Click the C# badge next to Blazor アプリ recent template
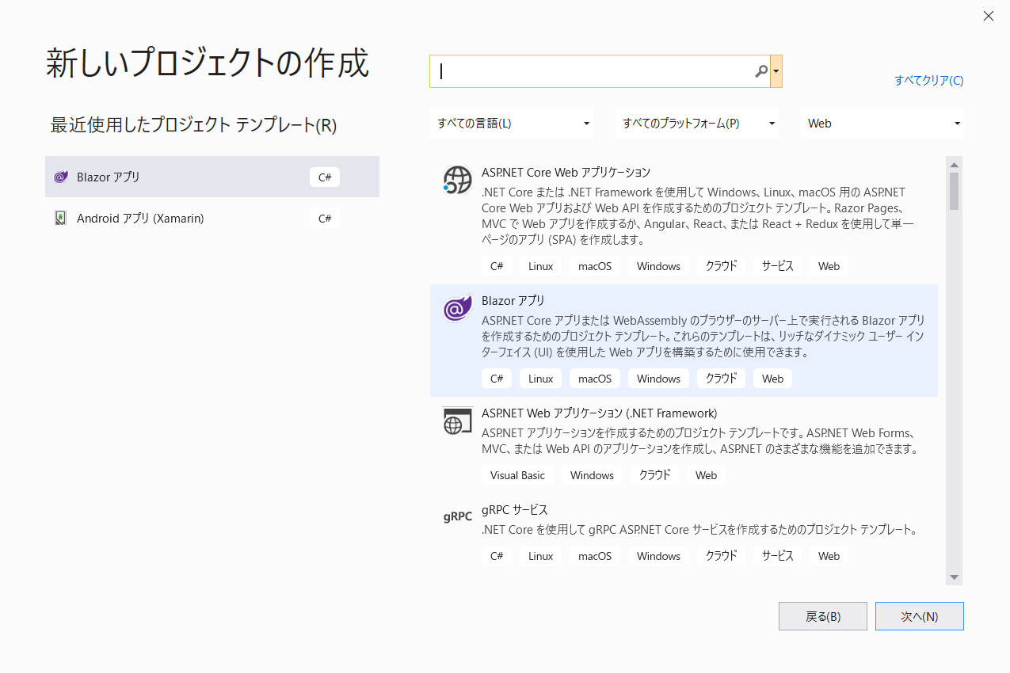The width and height of the screenshot is (1010, 674). [324, 177]
